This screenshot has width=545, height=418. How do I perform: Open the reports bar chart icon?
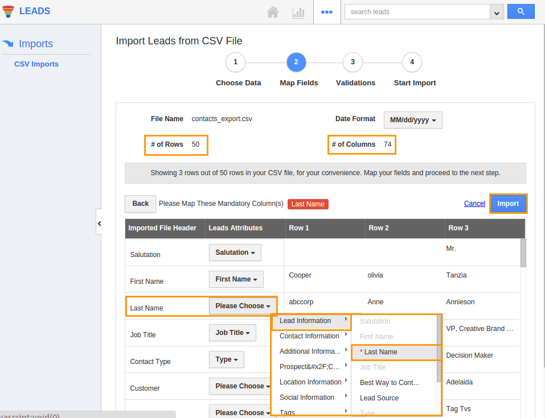[x=298, y=13]
